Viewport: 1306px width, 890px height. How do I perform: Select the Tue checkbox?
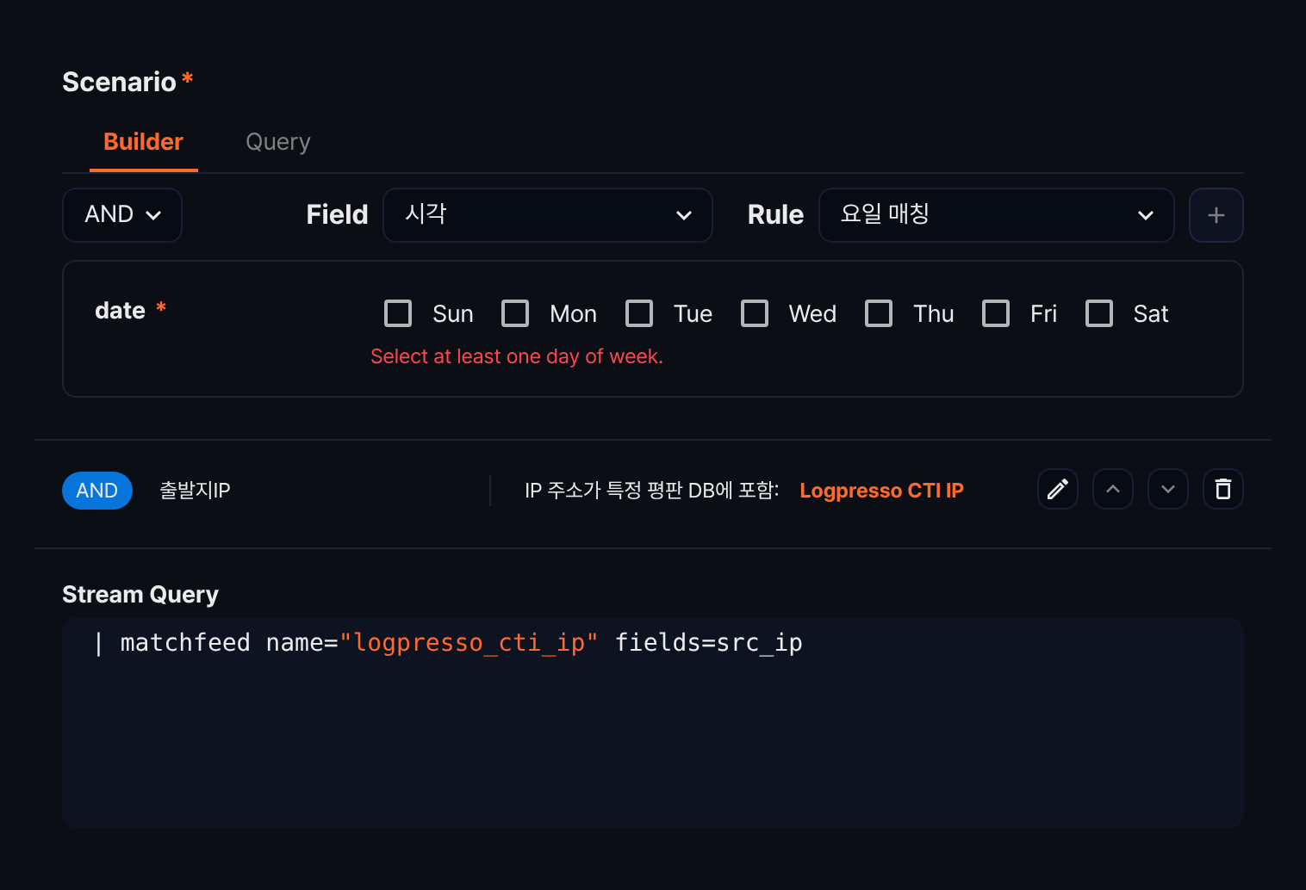click(639, 313)
